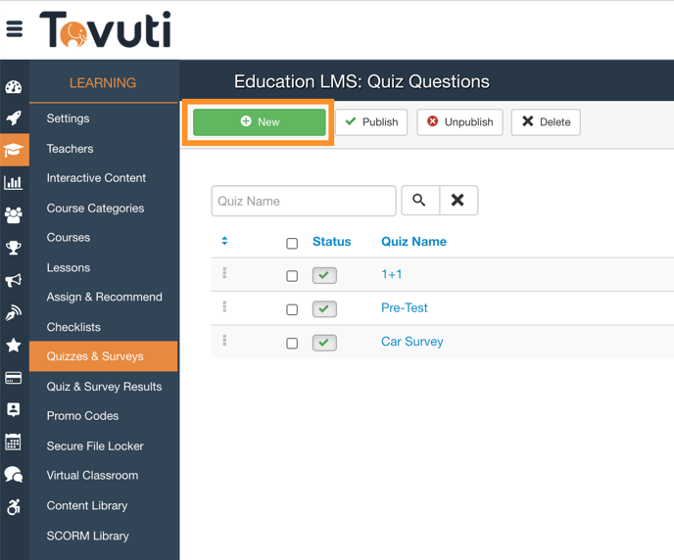
Task: Click the trophy sidebar icon
Action: click(x=14, y=248)
